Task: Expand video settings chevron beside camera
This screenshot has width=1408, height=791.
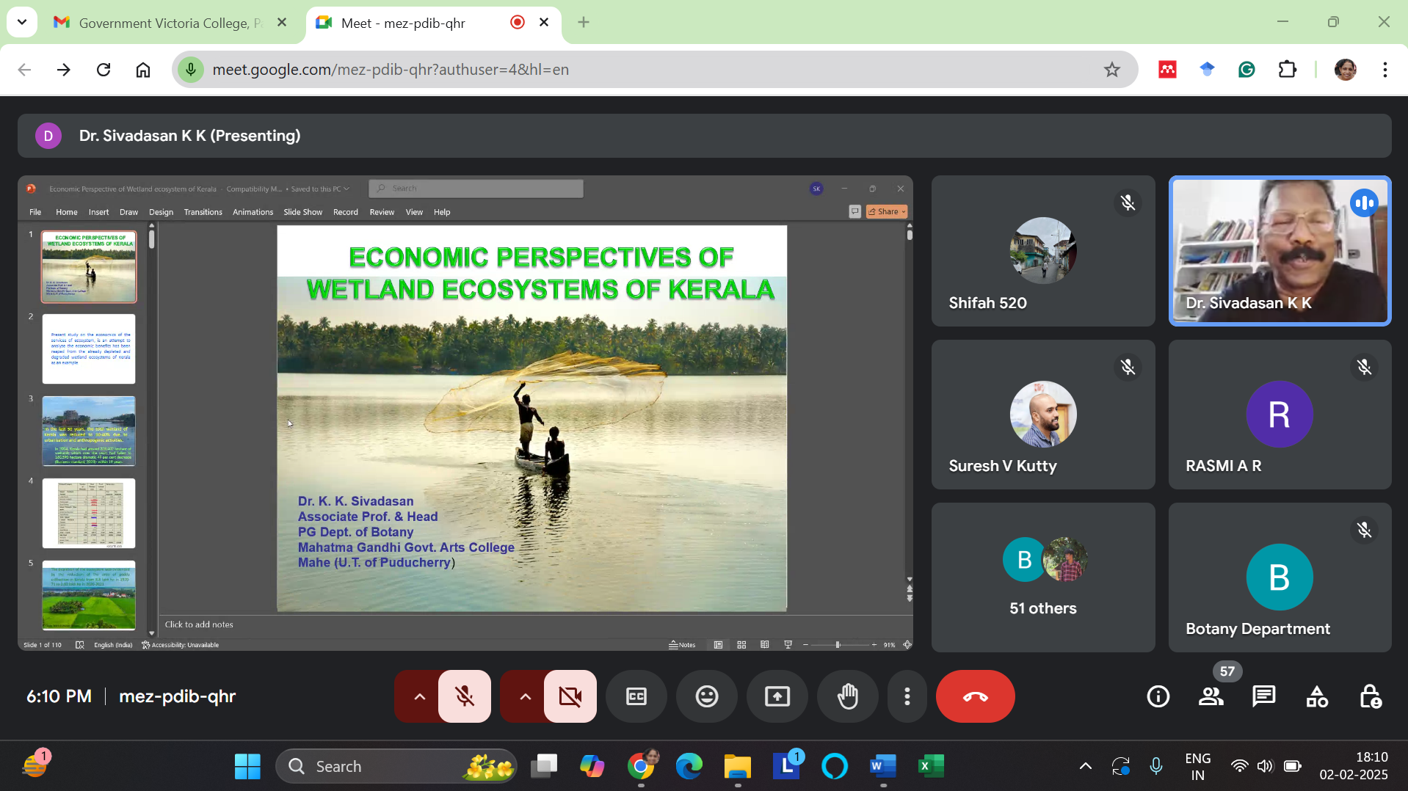Action: click(x=525, y=696)
